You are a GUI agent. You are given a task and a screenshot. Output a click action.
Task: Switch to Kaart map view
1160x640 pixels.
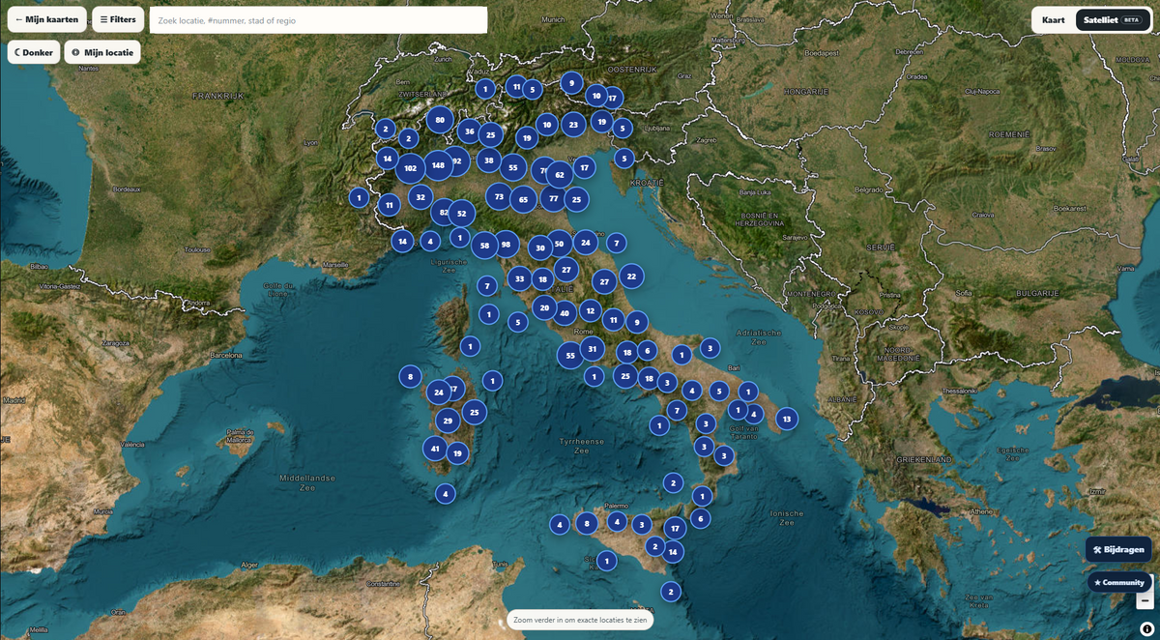[x=1054, y=19]
